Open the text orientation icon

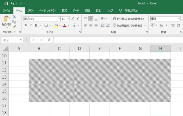pos(103,19)
